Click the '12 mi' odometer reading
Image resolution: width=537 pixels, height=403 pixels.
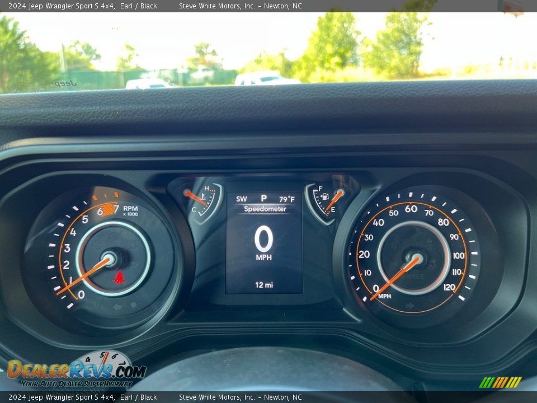263,285
